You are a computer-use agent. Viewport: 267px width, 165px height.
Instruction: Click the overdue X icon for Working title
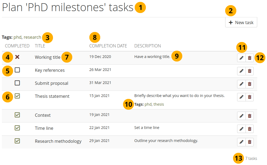[17, 57]
